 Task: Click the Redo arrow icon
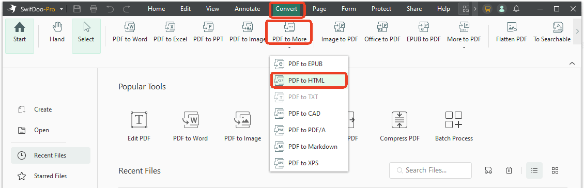pyautogui.click(x=127, y=9)
